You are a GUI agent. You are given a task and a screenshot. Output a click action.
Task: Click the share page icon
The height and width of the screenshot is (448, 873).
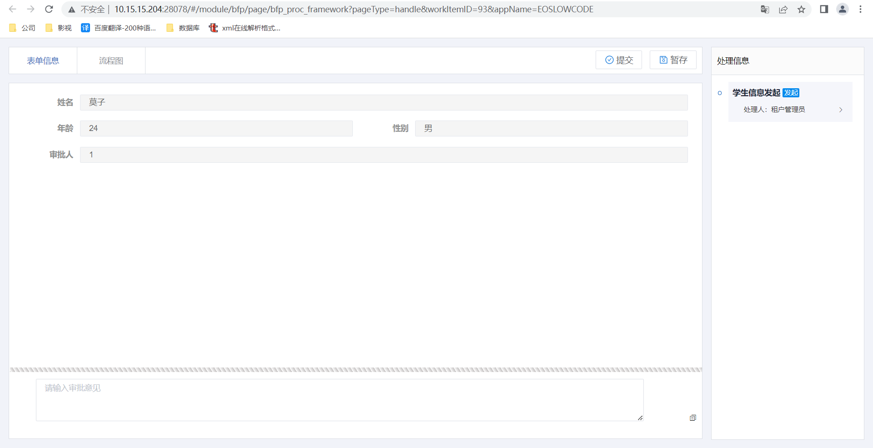pos(783,9)
